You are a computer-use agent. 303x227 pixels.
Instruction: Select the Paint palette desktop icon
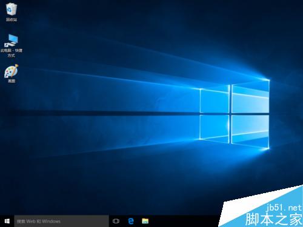[12, 71]
